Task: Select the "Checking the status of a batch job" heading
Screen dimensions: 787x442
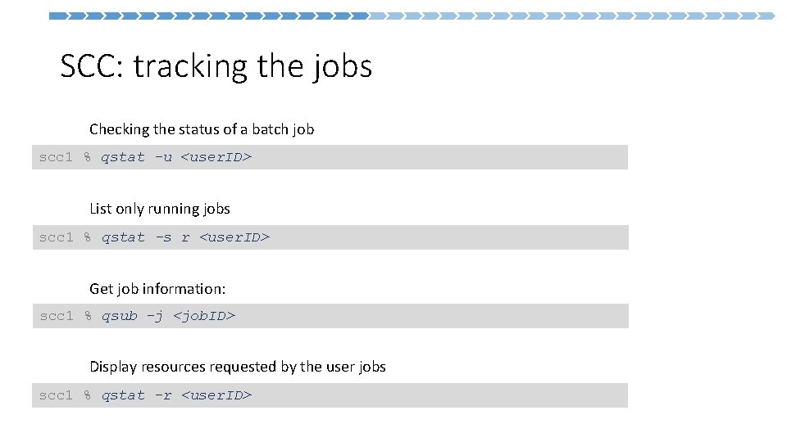Action: point(201,129)
